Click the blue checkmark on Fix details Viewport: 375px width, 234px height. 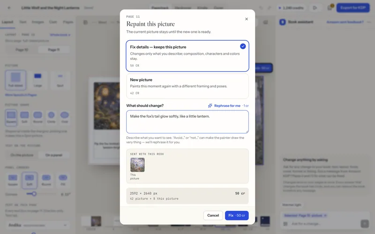[x=243, y=46]
